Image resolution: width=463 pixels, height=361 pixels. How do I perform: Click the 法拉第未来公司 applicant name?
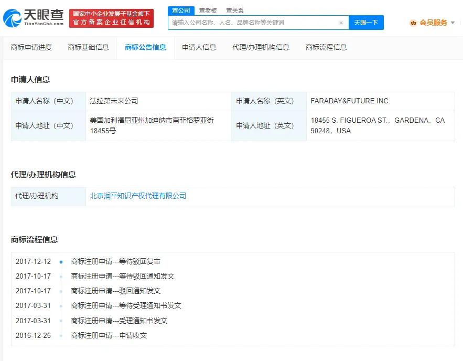click(114, 101)
